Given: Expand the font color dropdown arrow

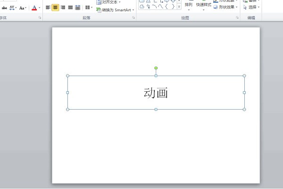Looking at the screenshot, I should 39,8.
